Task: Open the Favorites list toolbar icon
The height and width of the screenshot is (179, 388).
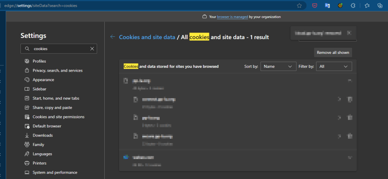Action: 367,6
